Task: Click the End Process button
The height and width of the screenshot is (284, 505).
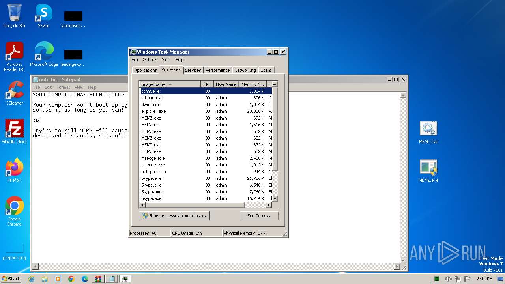Action: pos(259,216)
